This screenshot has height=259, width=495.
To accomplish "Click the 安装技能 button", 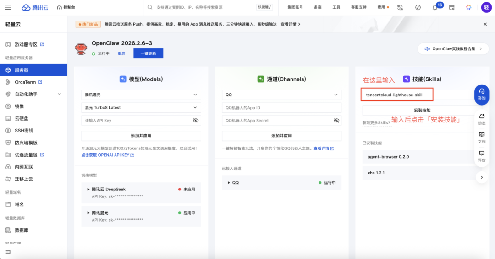I will (x=422, y=110).
